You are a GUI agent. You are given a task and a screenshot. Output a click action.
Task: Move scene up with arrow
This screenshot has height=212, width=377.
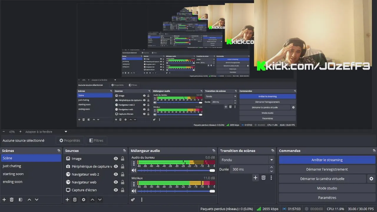tap(29, 200)
